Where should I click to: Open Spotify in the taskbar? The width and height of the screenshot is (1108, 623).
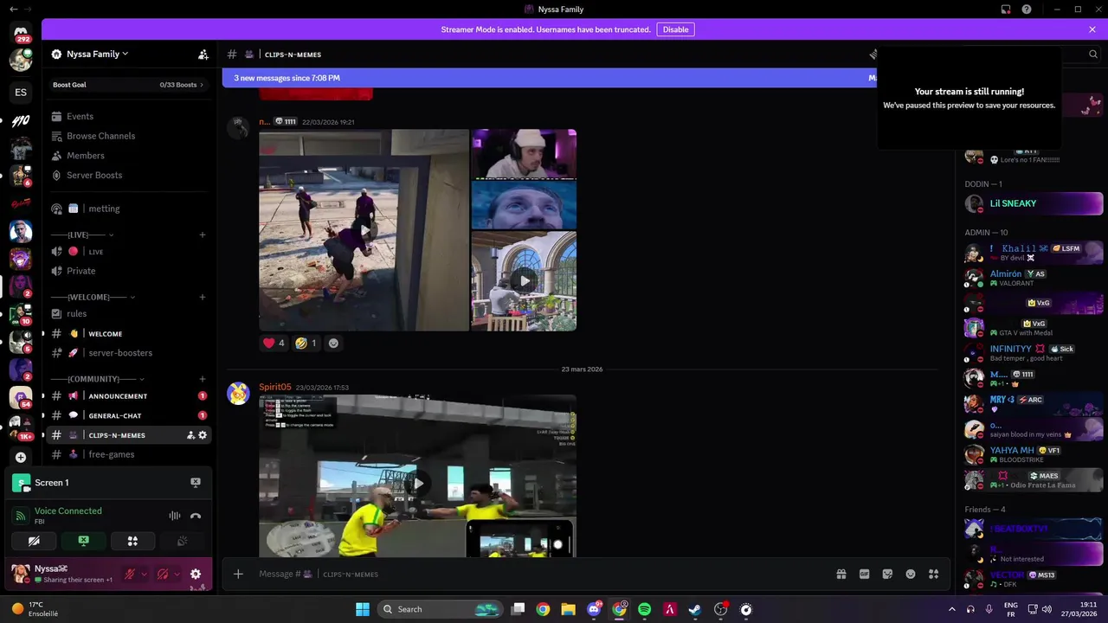pyautogui.click(x=644, y=609)
